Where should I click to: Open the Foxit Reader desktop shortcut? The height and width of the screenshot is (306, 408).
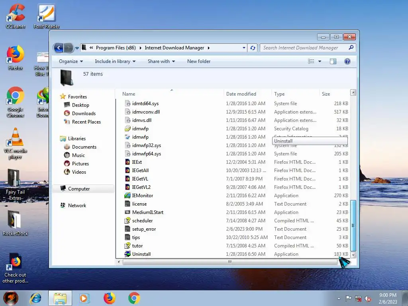[46, 16]
